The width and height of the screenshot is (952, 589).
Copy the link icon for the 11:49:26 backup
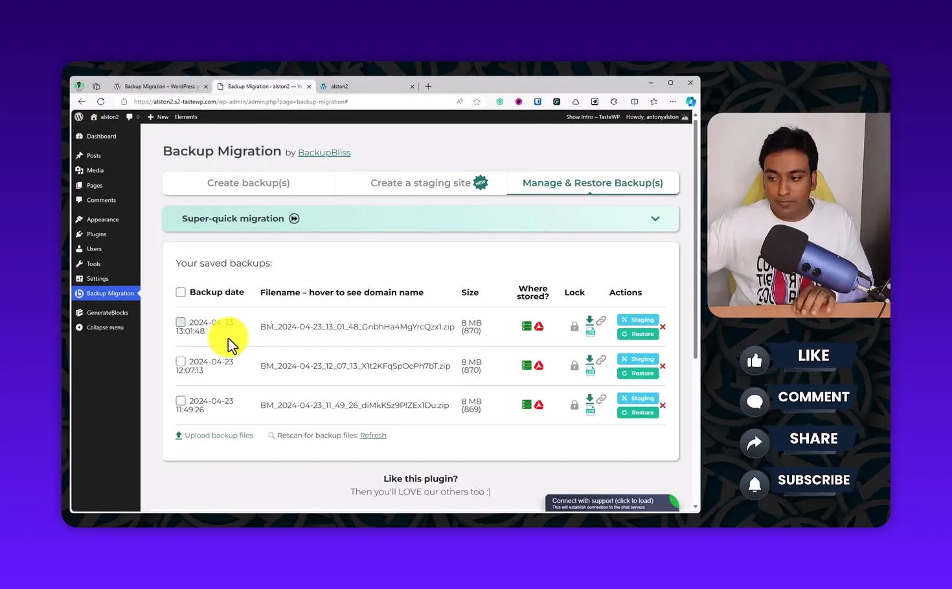[x=602, y=399]
